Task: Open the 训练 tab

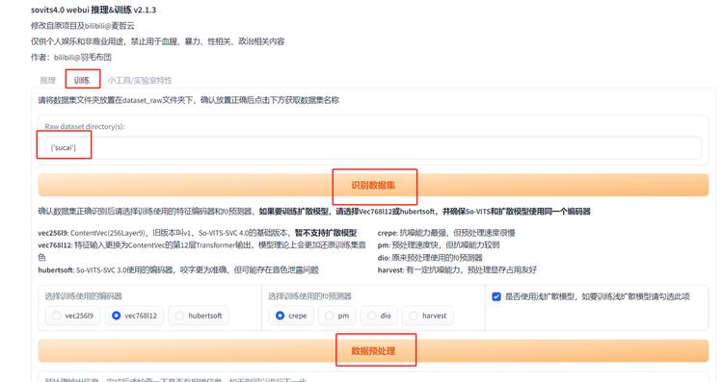Action: 82,81
